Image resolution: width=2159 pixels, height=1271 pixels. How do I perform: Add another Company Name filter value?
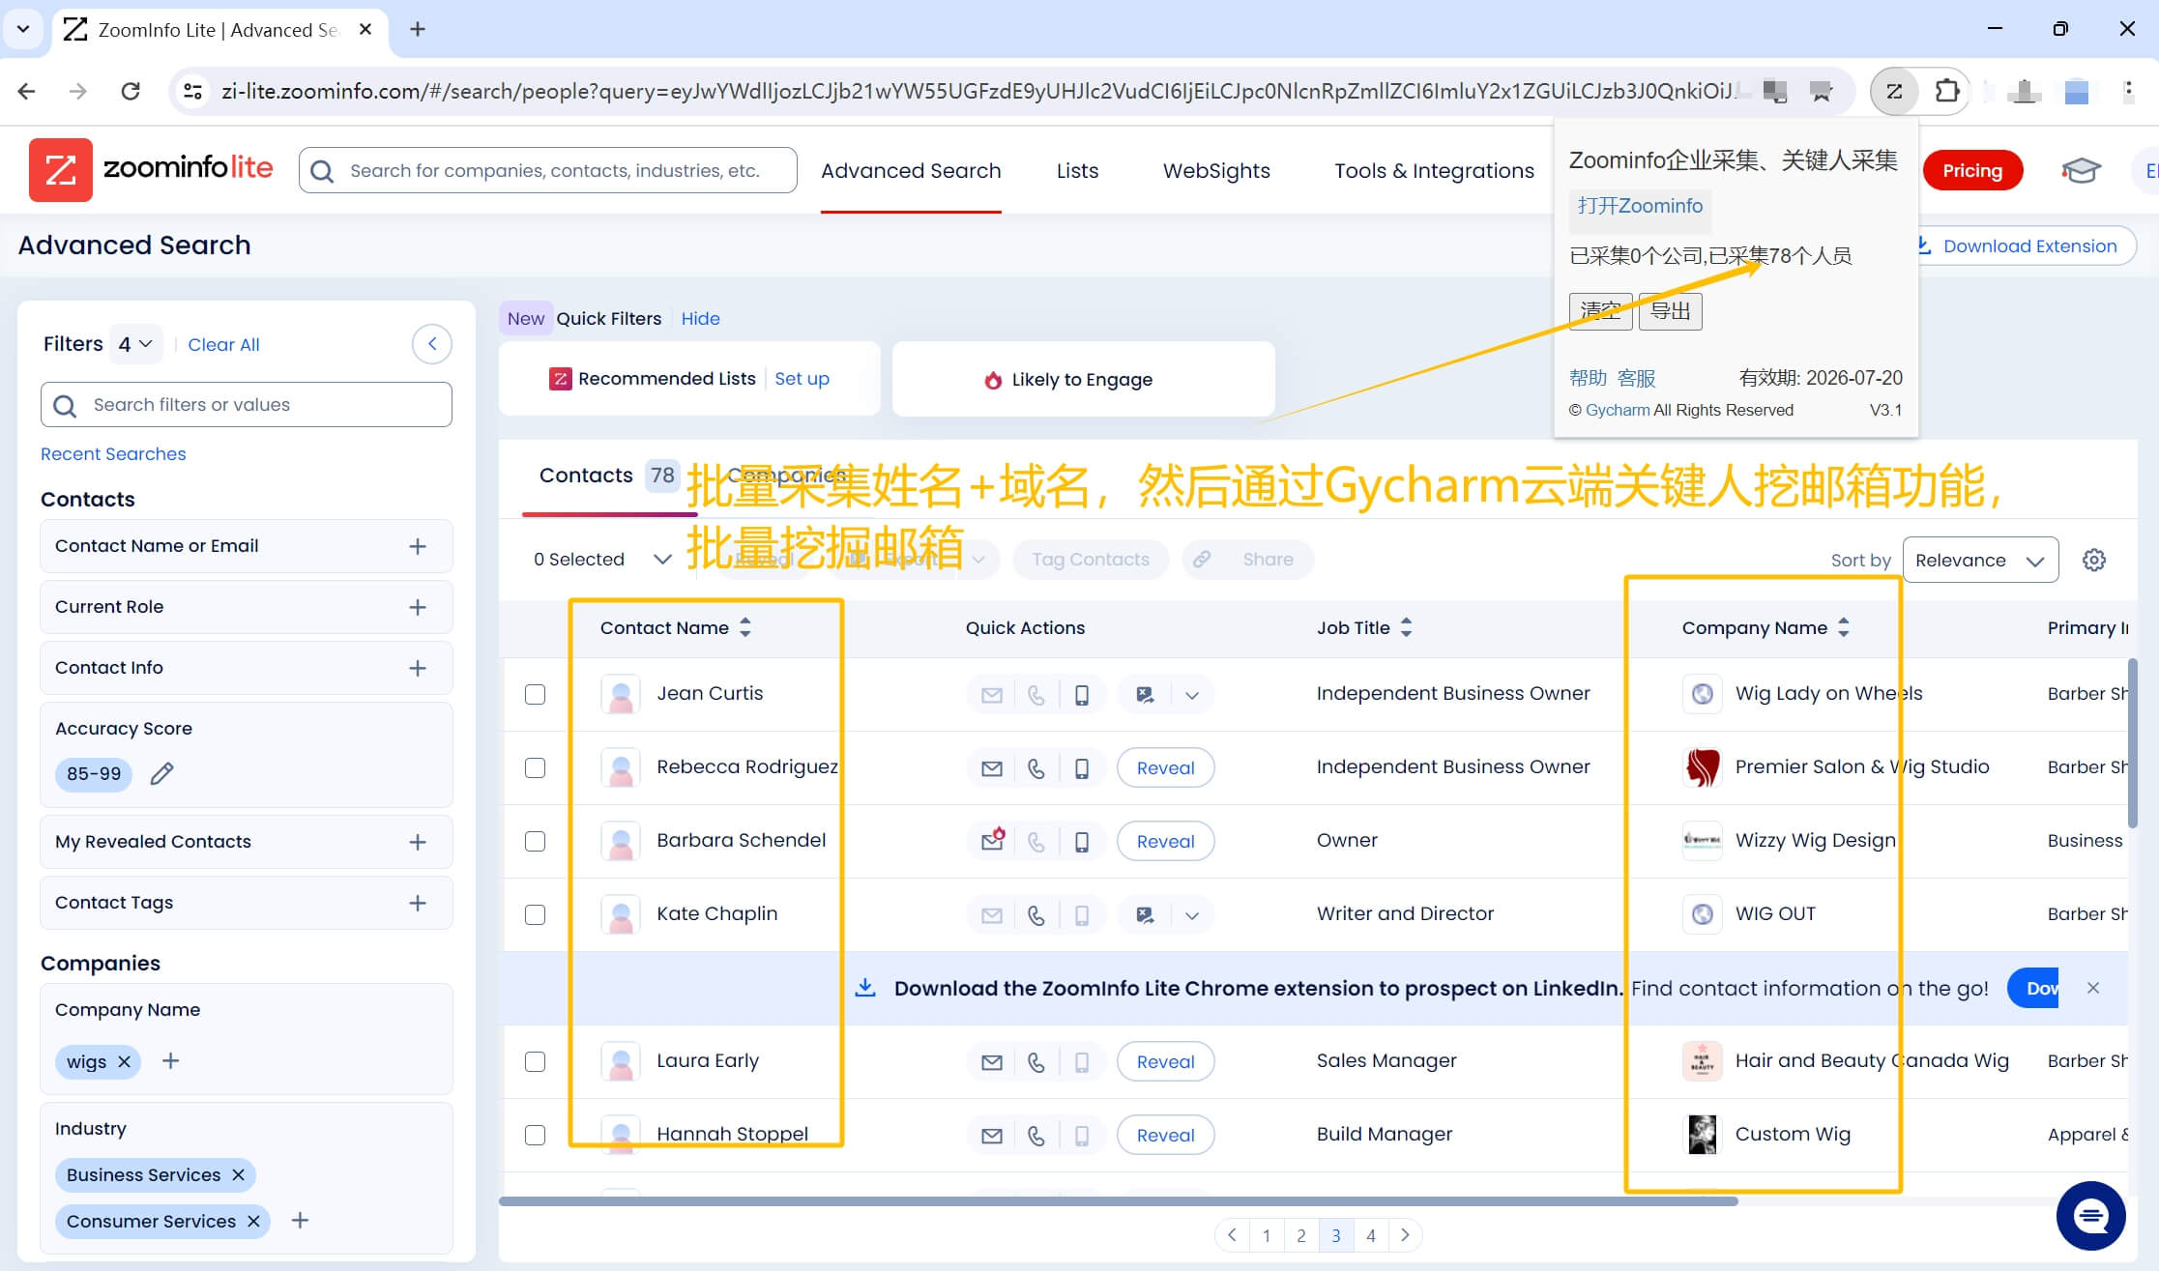(170, 1061)
